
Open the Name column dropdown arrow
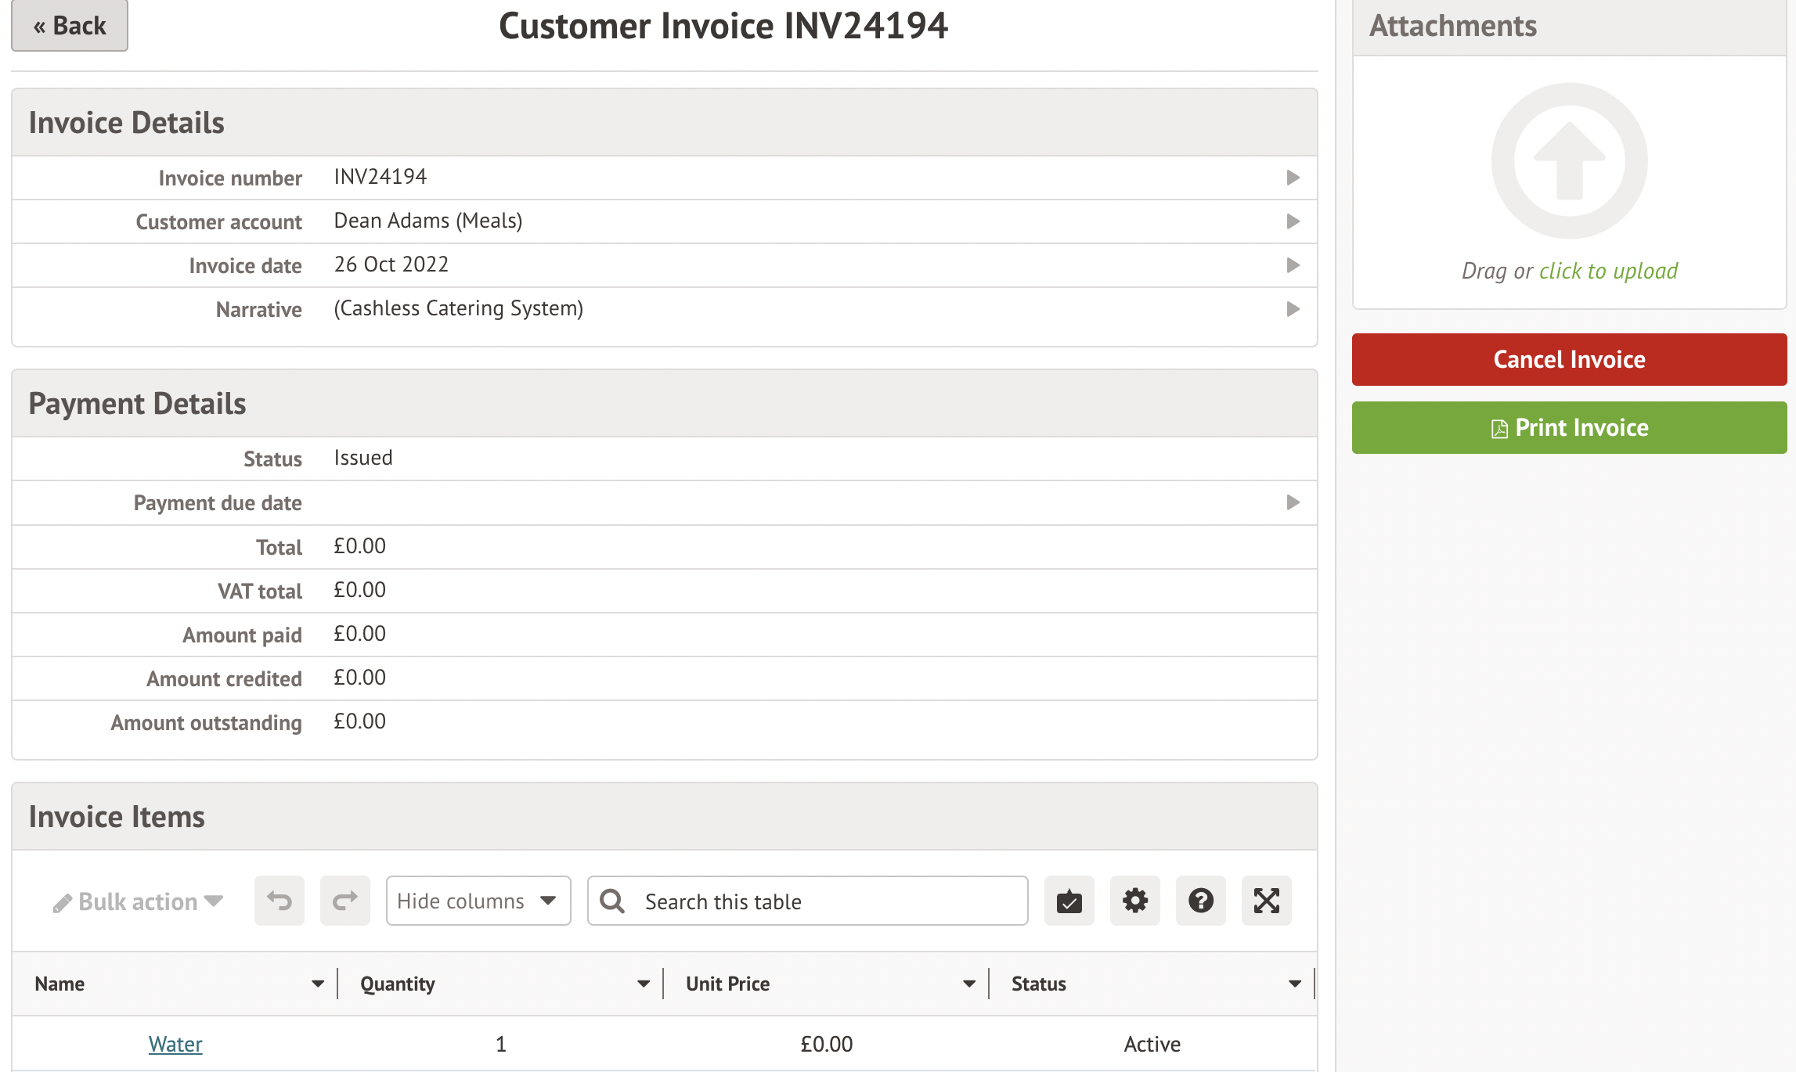[x=318, y=984]
